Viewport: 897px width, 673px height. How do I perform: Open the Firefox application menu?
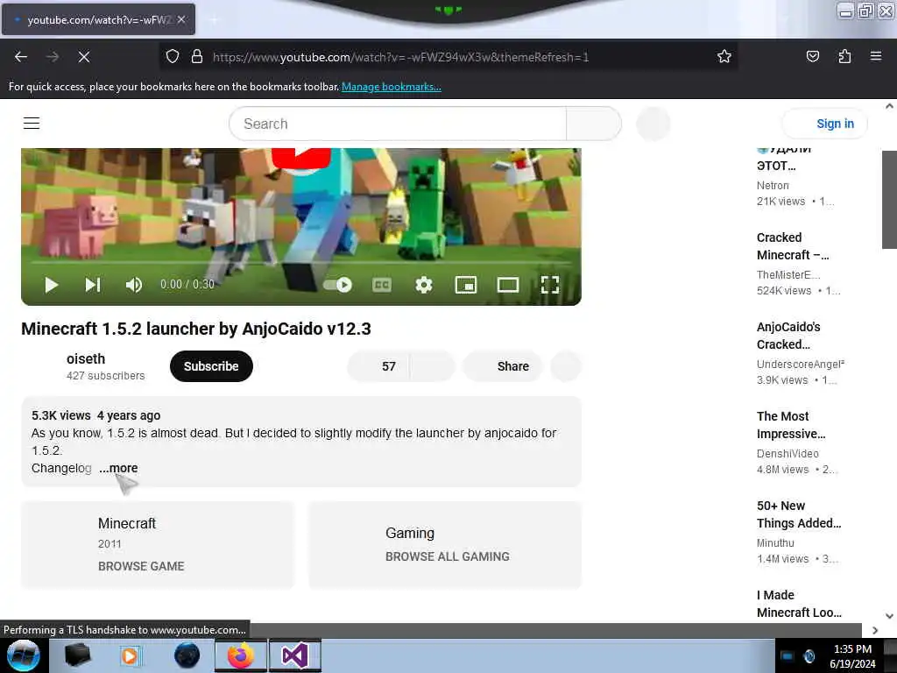(x=876, y=56)
